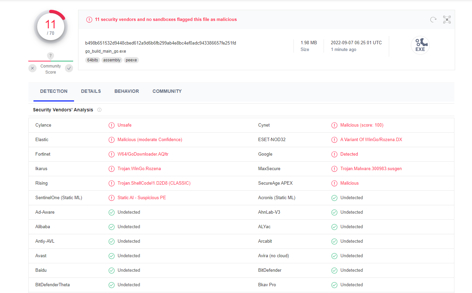Click the Acronis undetected check icon
The width and height of the screenshot is (472, 293).
pyautogui.click(x=334, y=198)
